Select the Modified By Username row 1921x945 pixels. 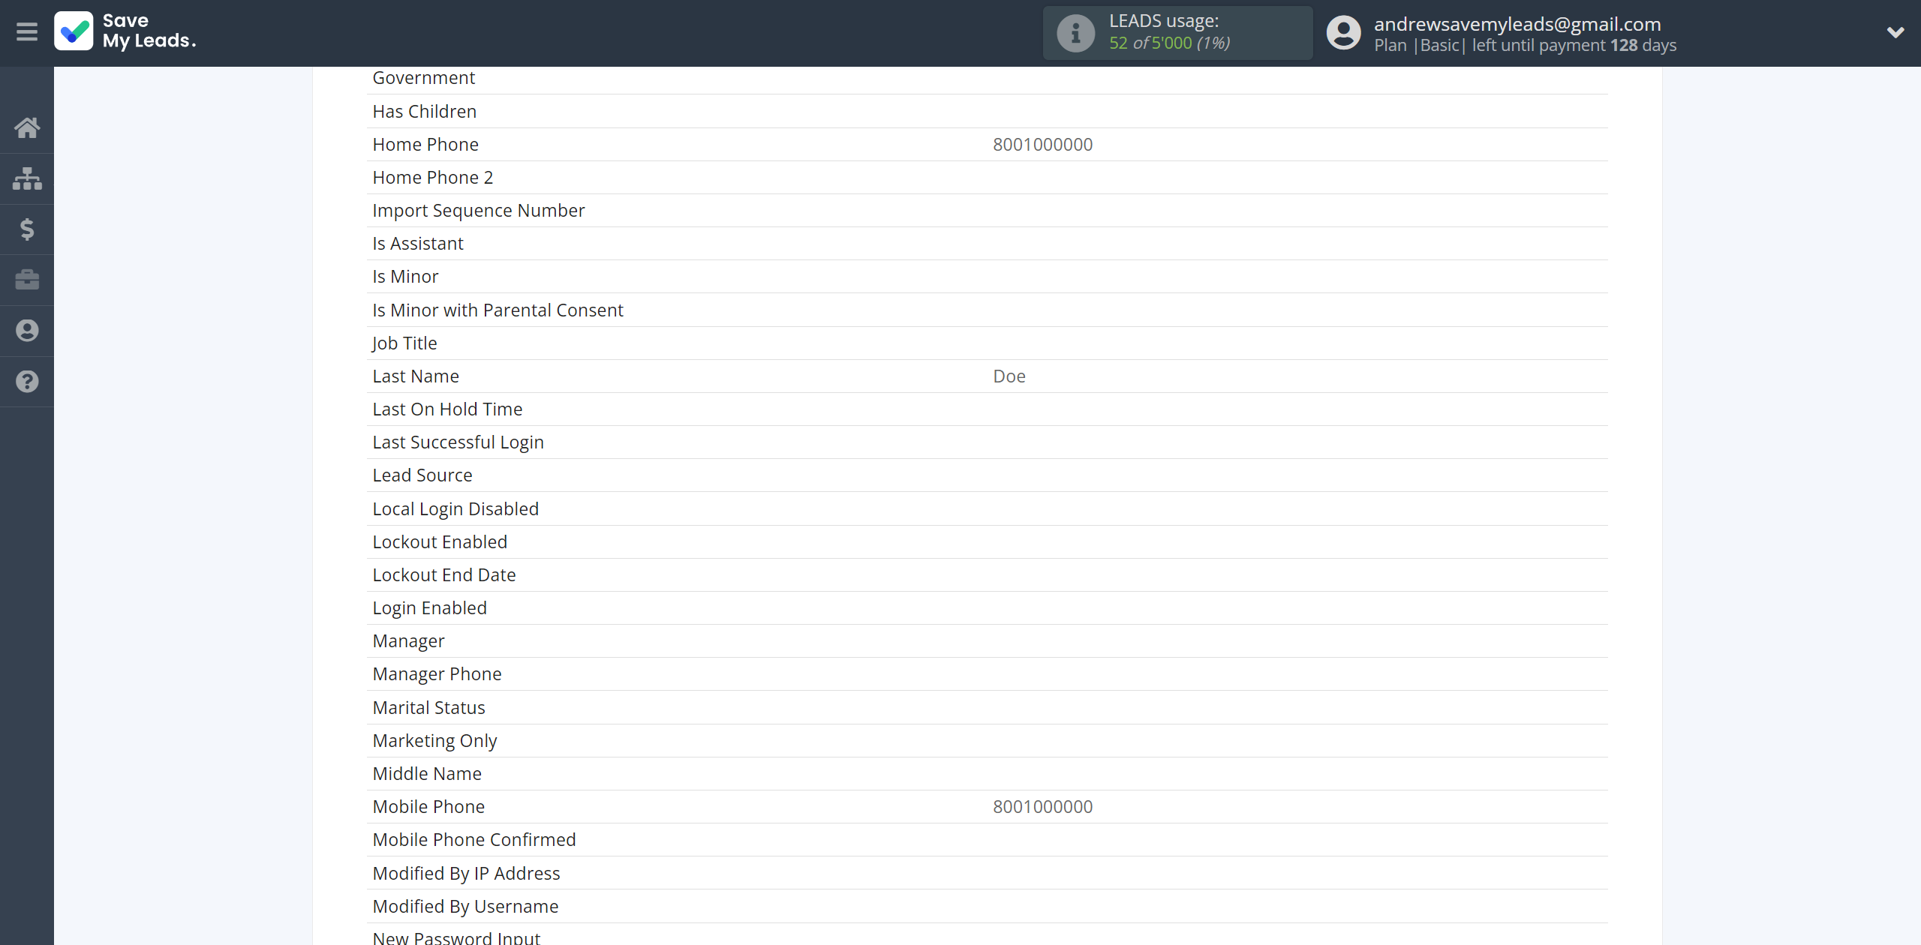[987, 906]
